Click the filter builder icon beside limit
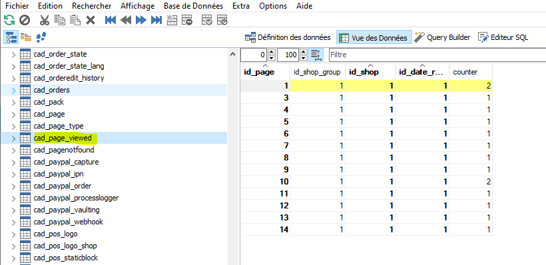The width and height of the screenshot is (546, 265). pos(316,55)
